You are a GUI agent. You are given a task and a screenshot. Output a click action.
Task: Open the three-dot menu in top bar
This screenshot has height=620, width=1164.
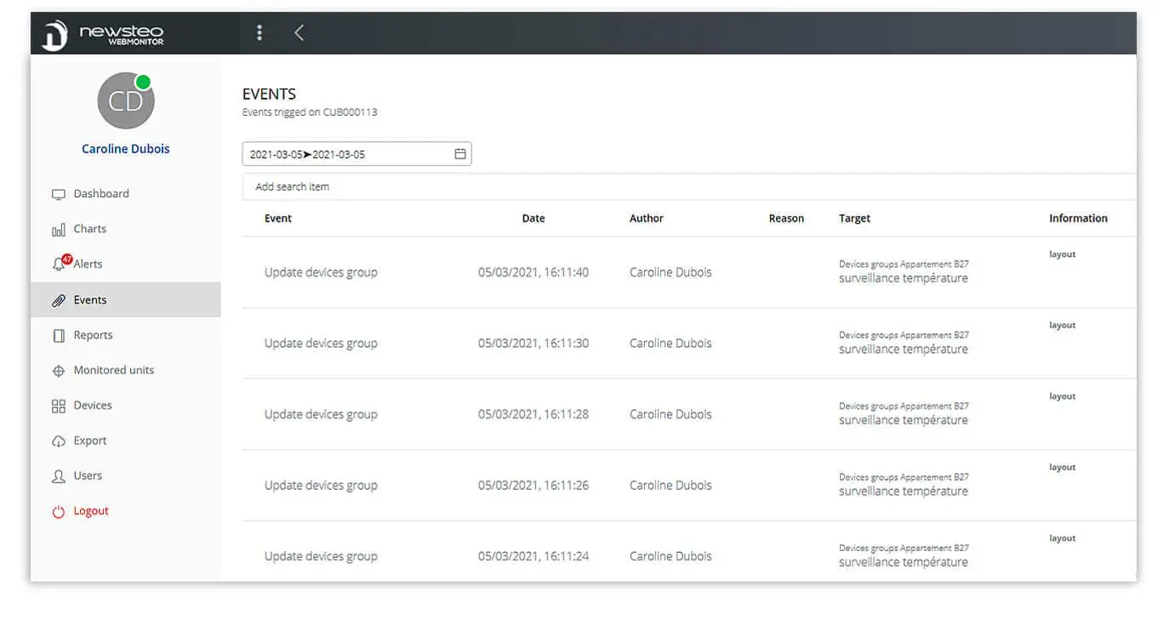click(260, 32)
